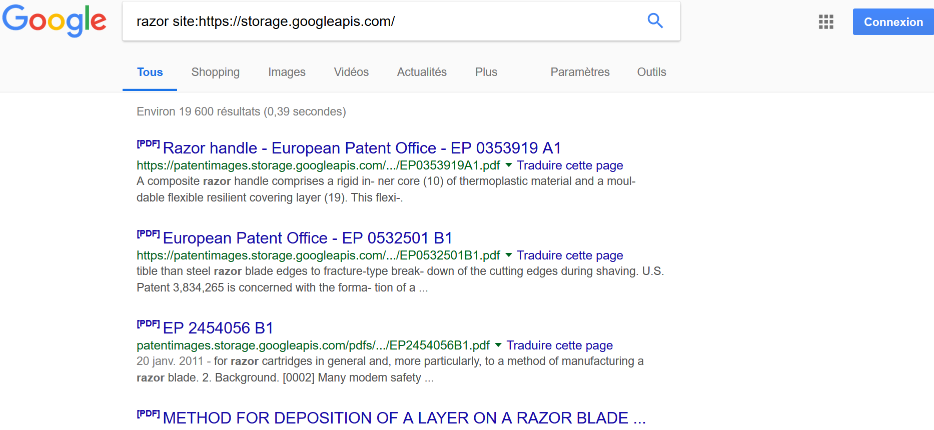Image resolution: width=934 pixels, height=430 pixels.
Task: Select the Tous tab
Action: click(x=150, y=72)
